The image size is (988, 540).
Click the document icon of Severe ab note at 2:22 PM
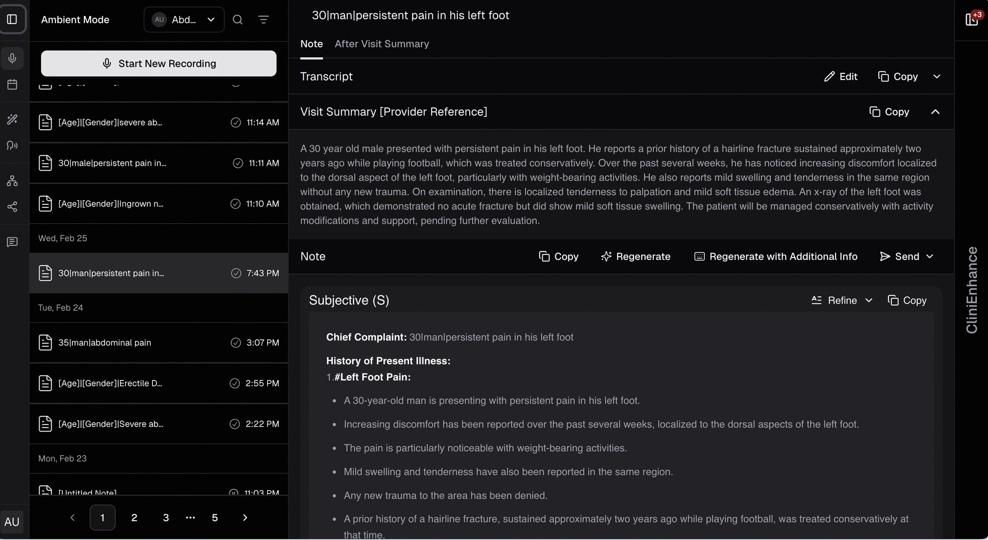[45, 424]
